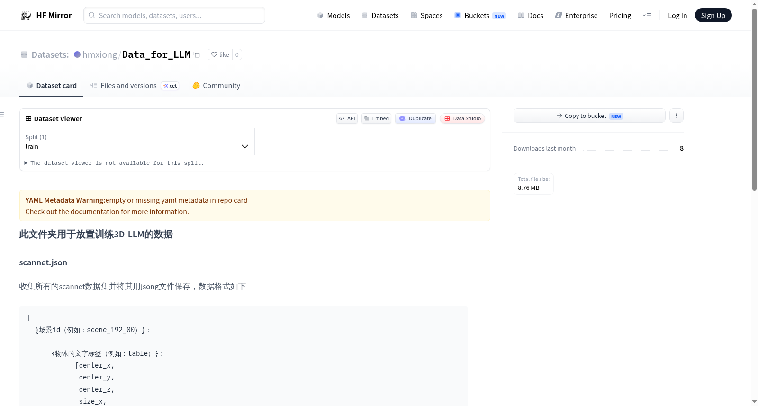Click the API button
This screenshot has height=406, width=758.
pos(347,118)
